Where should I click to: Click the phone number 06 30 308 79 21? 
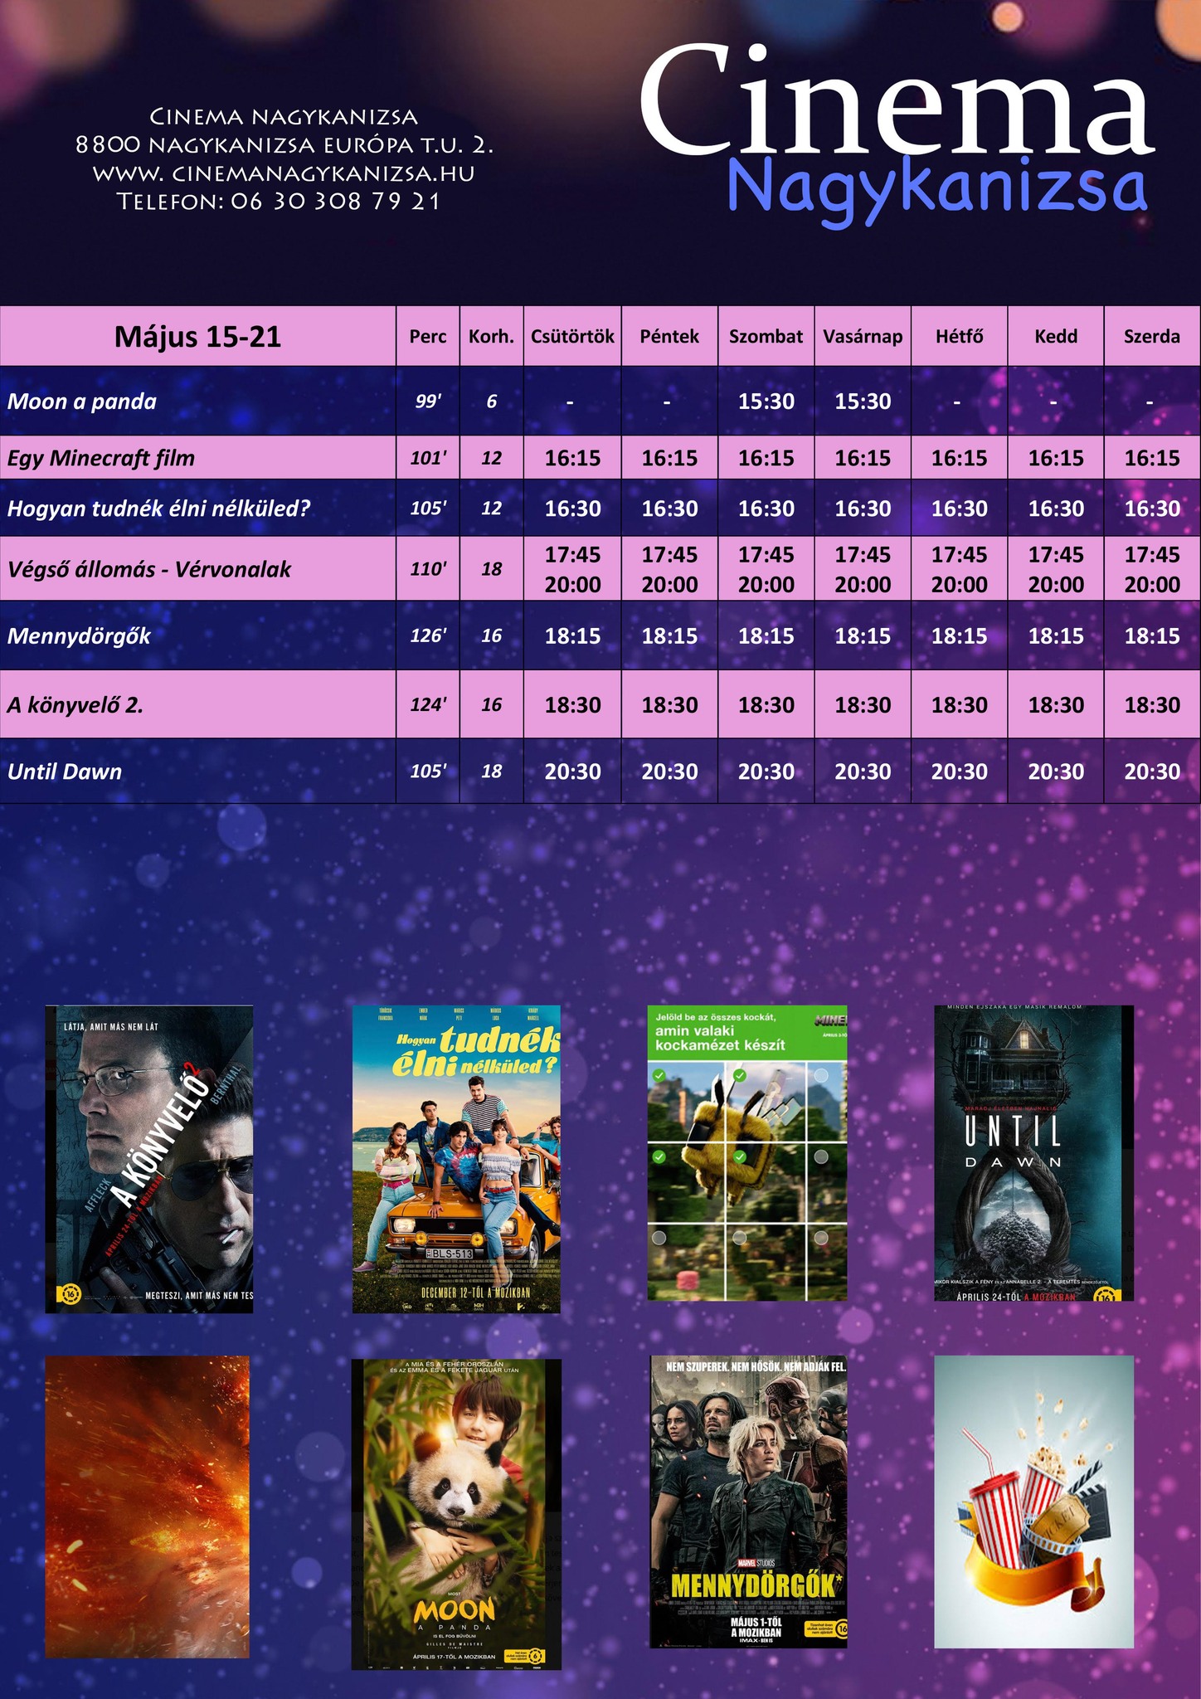335,202
